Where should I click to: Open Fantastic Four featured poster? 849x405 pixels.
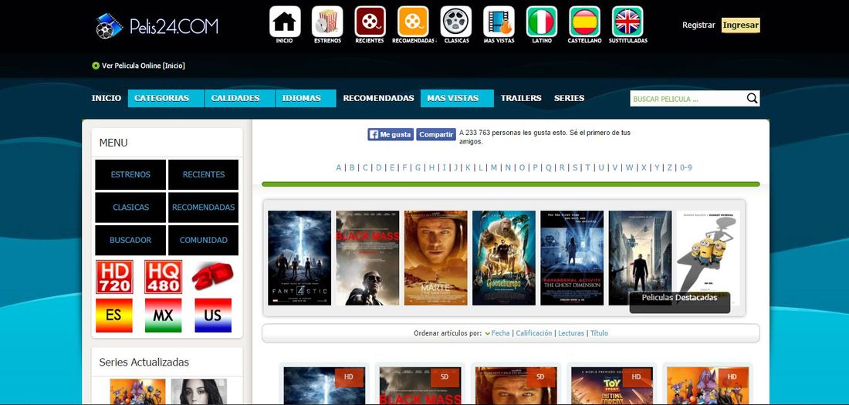pos(299,258)
